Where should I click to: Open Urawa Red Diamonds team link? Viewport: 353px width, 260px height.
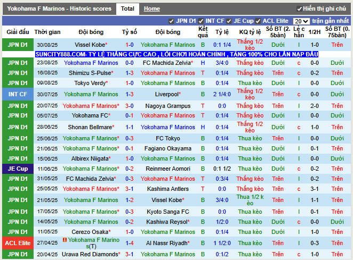click(x=90, y=254)
